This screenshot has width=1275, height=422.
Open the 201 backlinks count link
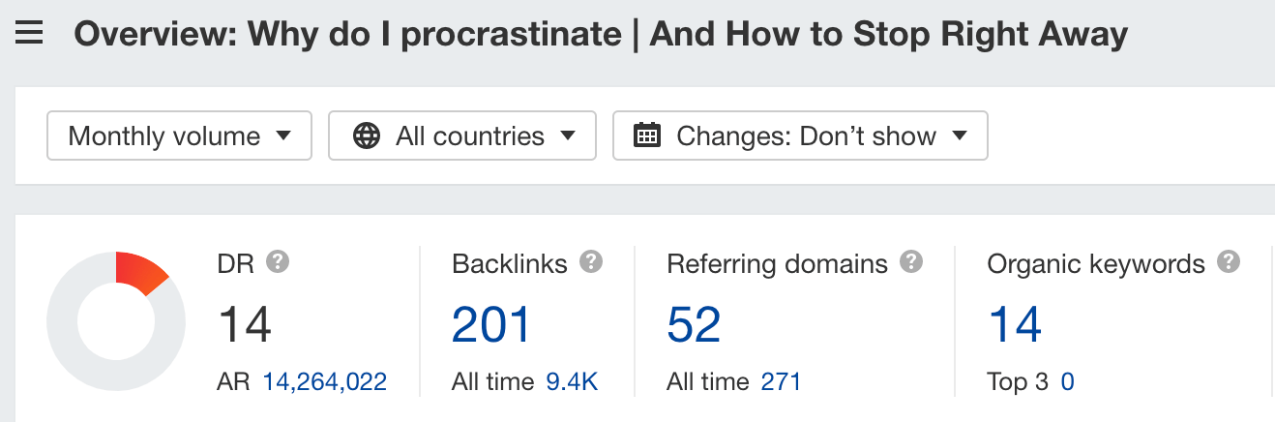coord(491,324)
